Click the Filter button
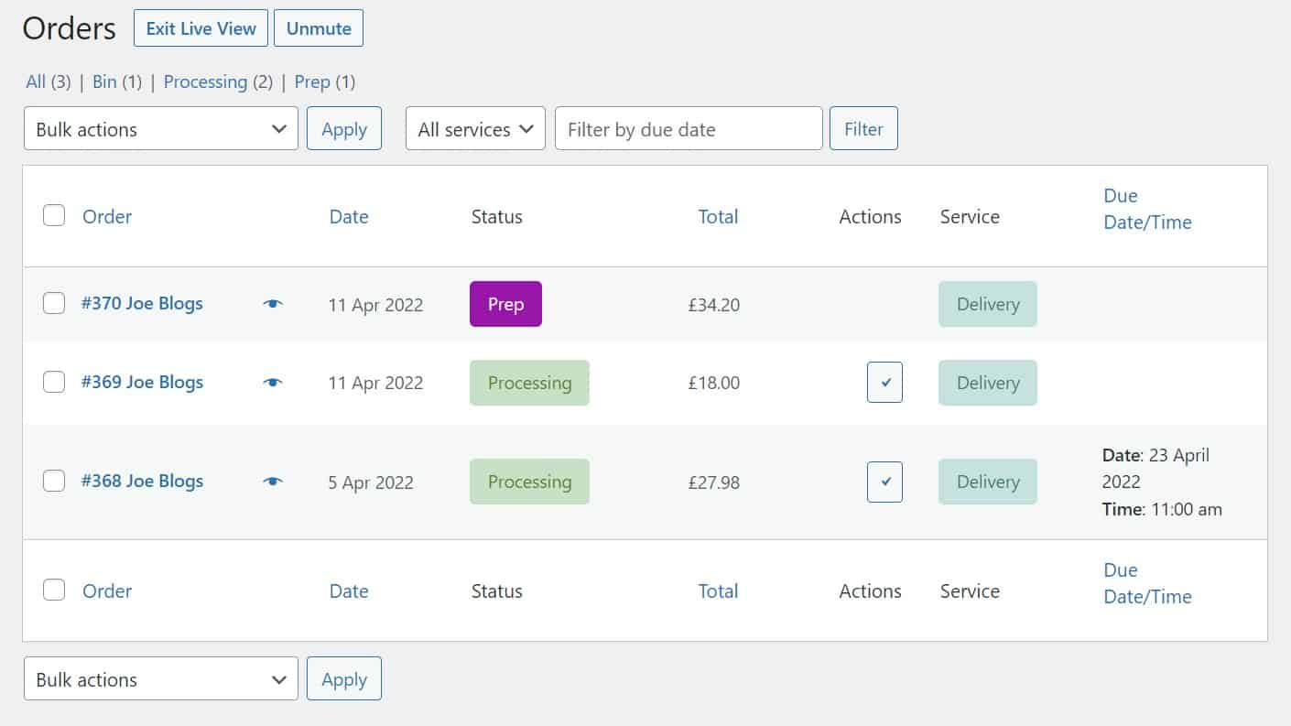This screenshot has height=726, width=1291. point(863,129)
